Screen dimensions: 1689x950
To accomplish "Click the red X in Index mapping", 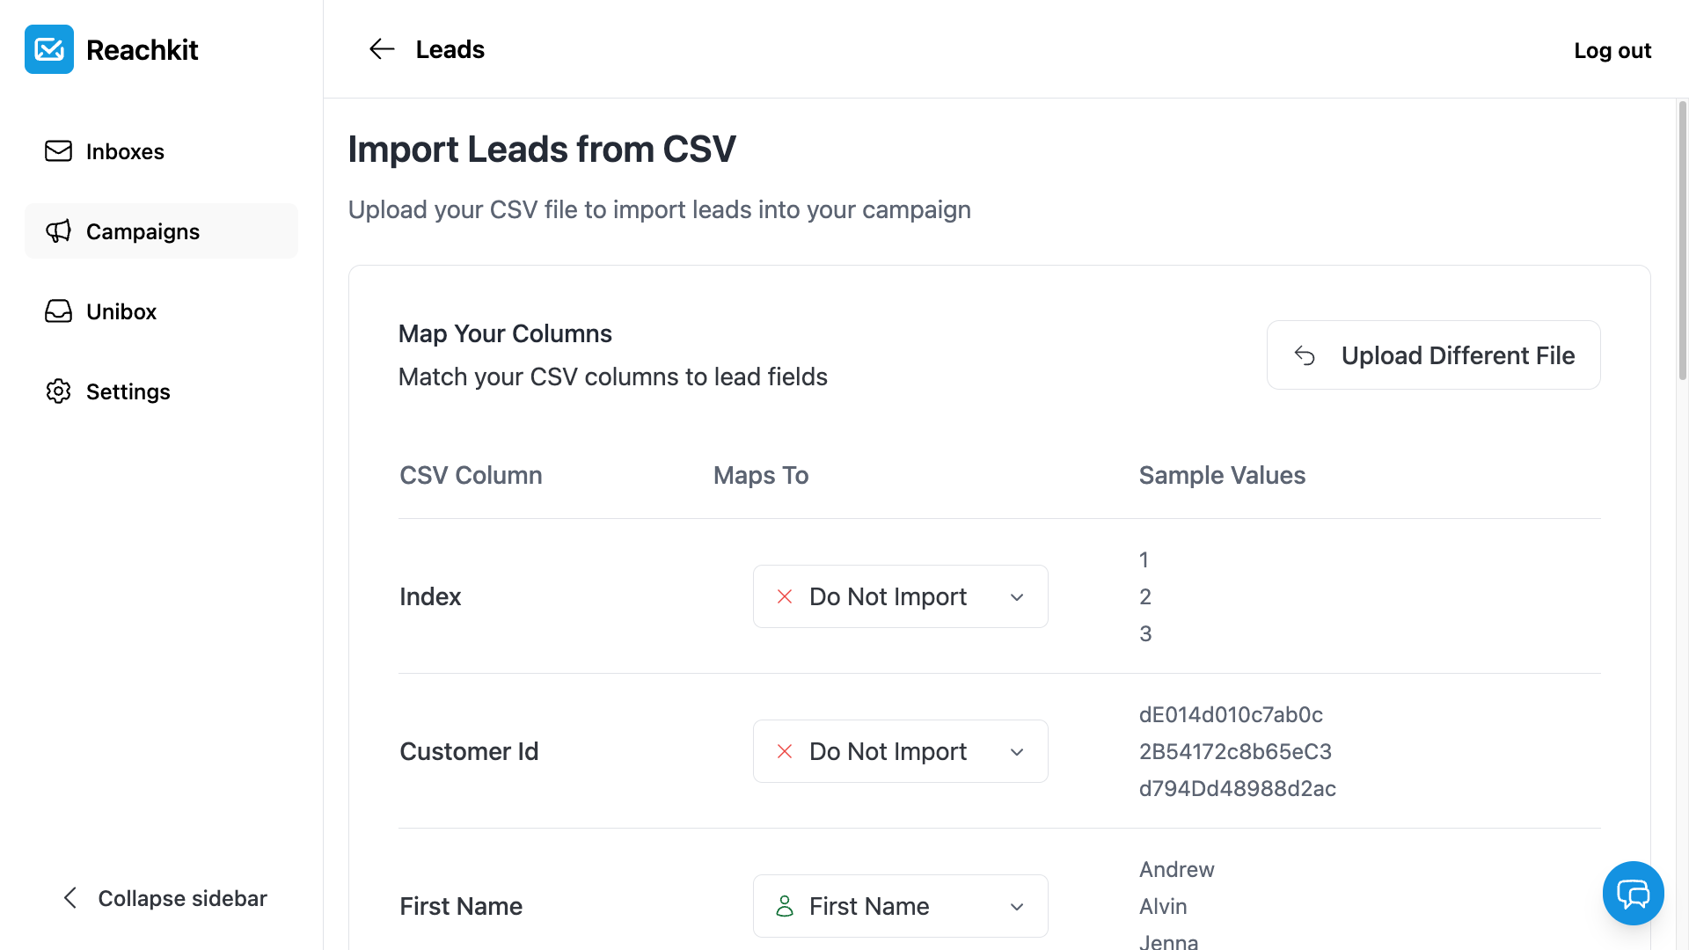I will tap(785, 596).
